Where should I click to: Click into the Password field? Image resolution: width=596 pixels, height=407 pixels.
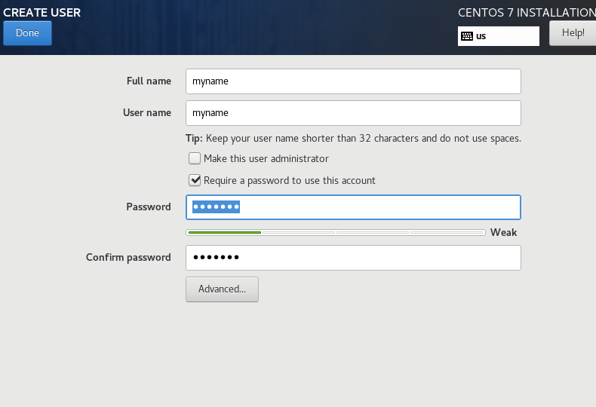point(353,207)
